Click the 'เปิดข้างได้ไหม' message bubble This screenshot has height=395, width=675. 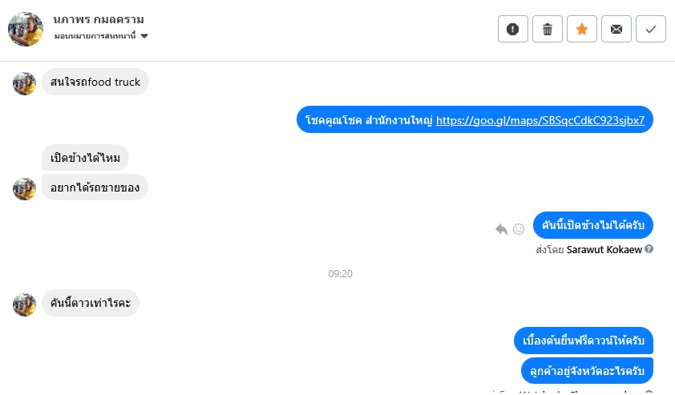pos(85,158)
